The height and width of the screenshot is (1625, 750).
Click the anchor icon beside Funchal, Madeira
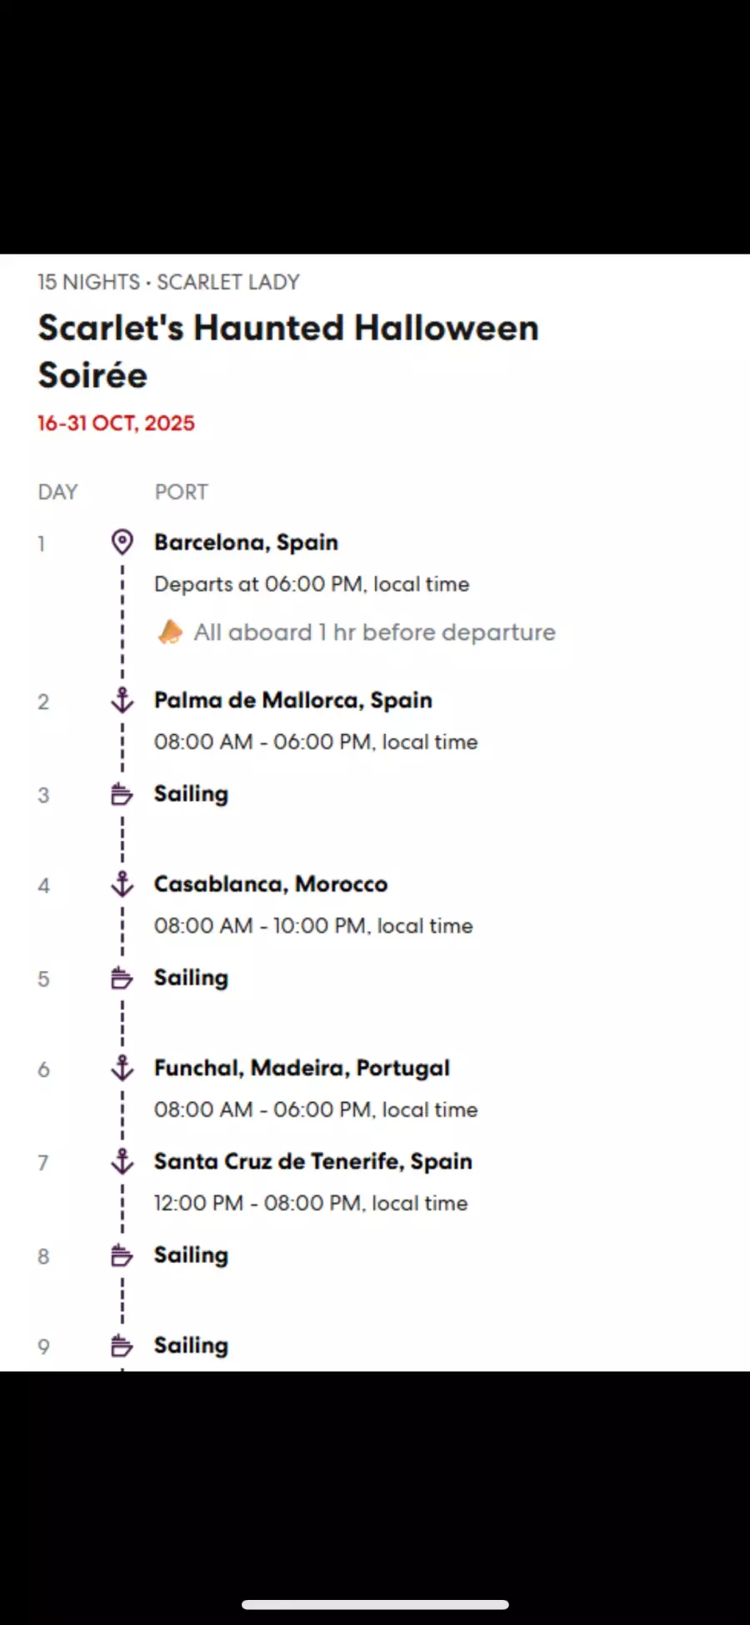pos(122,1068)
